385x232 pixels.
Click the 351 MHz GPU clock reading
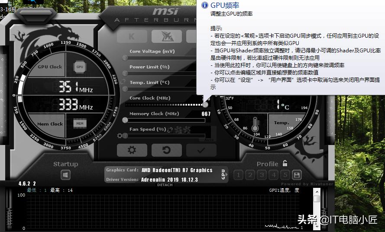pyautogui.click(x=76, y=87)
